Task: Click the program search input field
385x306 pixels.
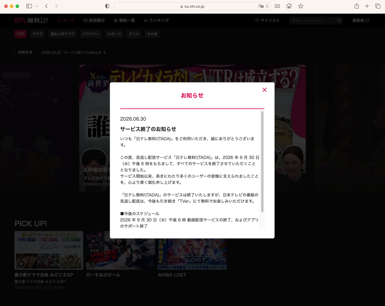Action: (x=313, y=21)
